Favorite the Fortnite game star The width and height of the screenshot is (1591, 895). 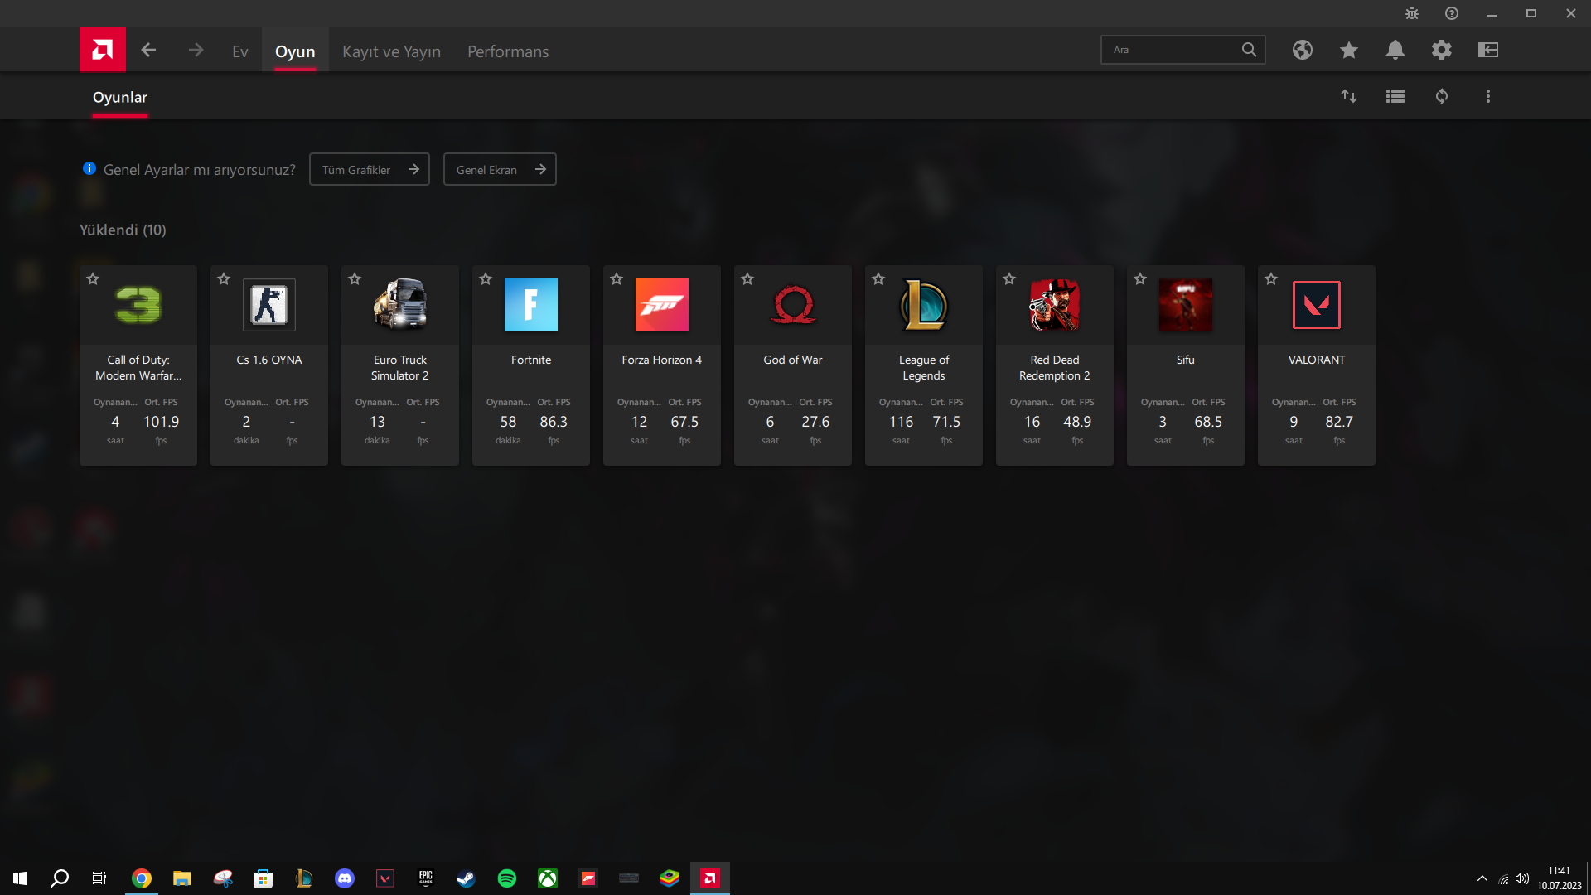click(486, 279)
